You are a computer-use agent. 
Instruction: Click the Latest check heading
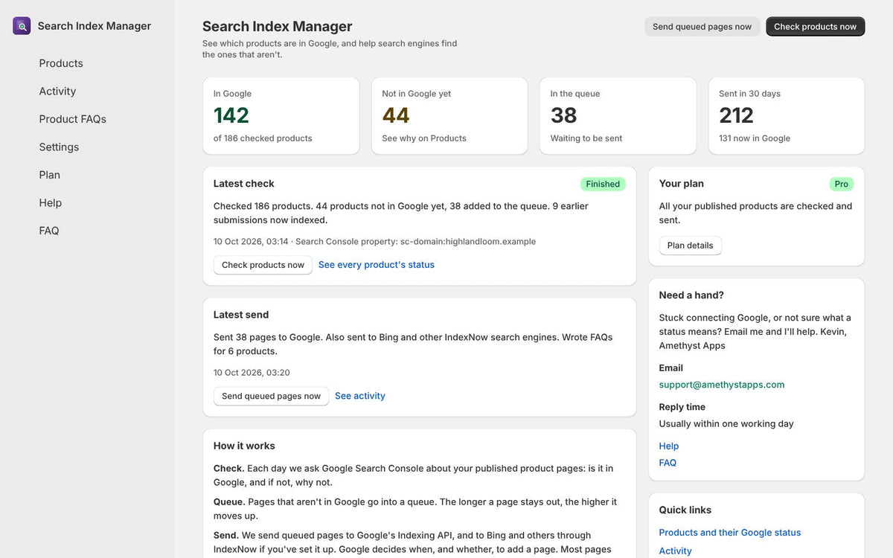click(x=244, y=184)
